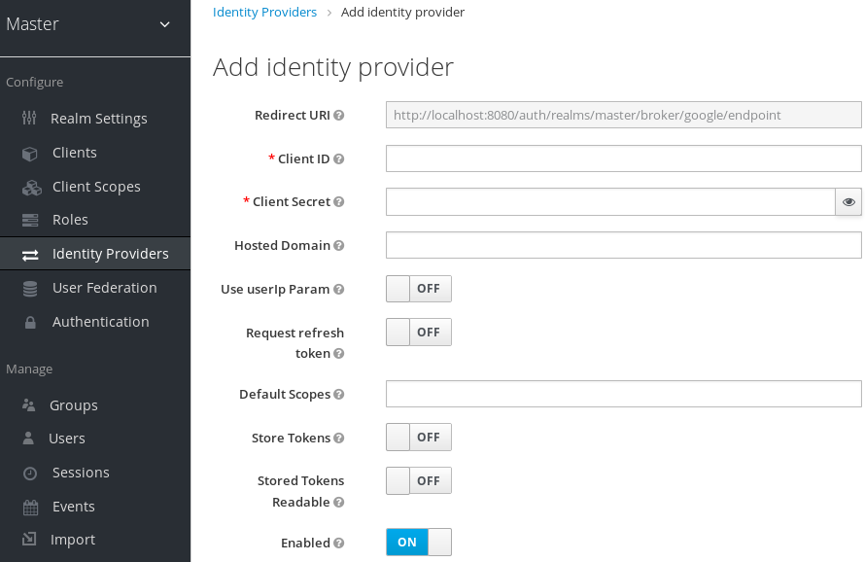Show help for Redirect URI

[x=339, y=115]
